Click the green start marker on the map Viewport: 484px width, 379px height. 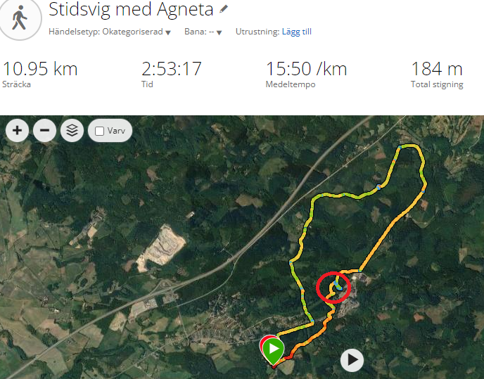pos(274,350)
